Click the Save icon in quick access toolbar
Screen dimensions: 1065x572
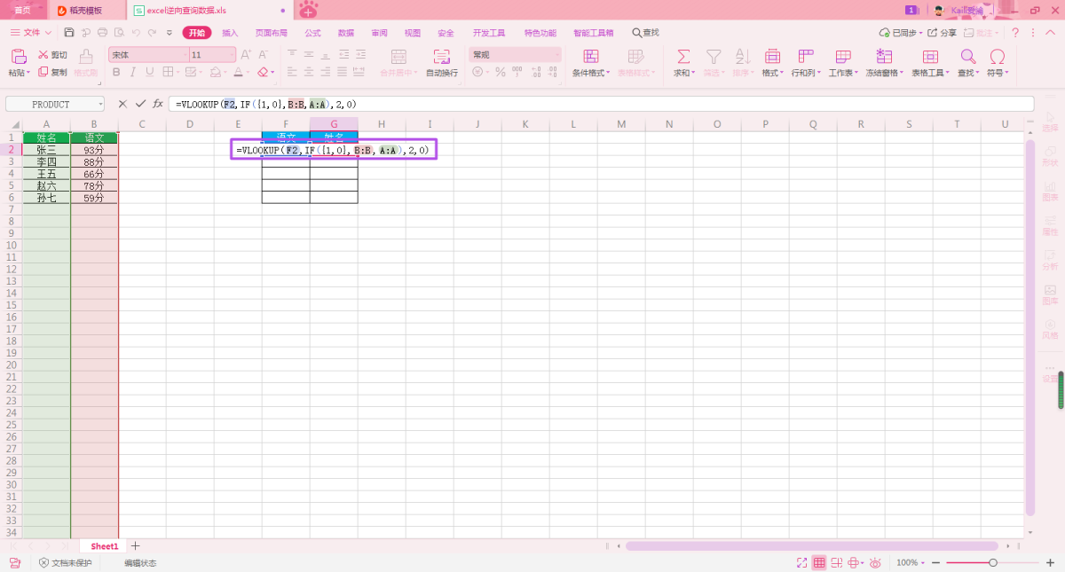click(x=68, y=33)
